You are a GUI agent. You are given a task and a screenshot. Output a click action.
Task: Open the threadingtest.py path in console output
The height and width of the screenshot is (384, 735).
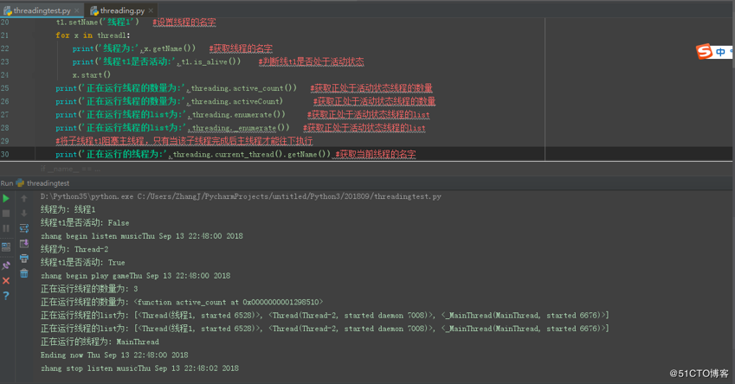click(x=289, y=196)
